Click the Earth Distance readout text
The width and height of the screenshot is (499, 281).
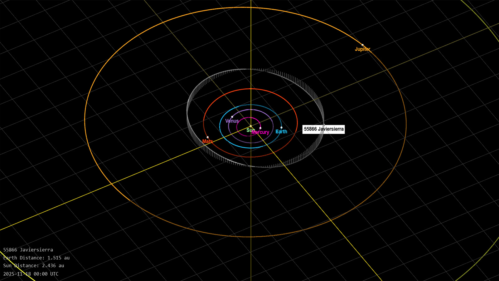[x=36, y=258]
